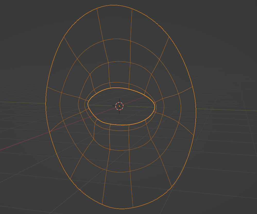Click the left corner of the thick inner loop
257x214 pixels.
[x=88, y=104]
